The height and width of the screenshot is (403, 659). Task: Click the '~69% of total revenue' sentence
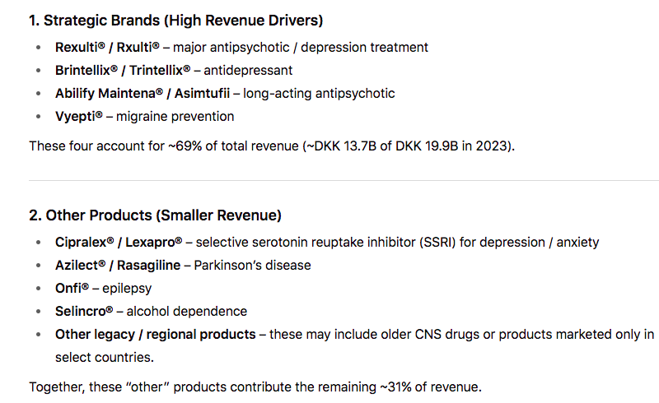click(x=272, y=146)
